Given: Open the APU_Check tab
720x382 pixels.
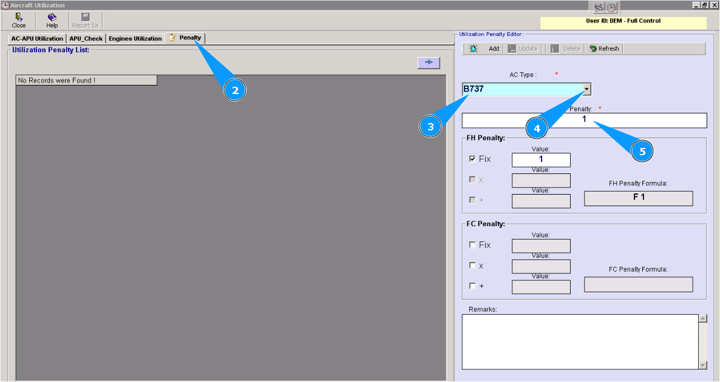Looking at the screenshot, I should click(x=86, y=39).
